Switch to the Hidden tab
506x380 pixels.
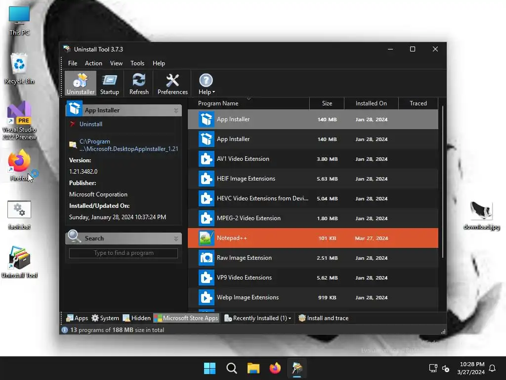tap(137, 318)
